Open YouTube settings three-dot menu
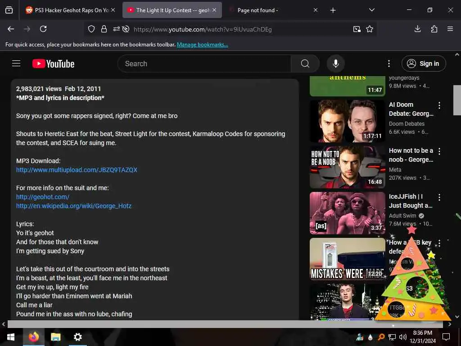The height and width of the screenshot is (346, 461). [389, 64]
